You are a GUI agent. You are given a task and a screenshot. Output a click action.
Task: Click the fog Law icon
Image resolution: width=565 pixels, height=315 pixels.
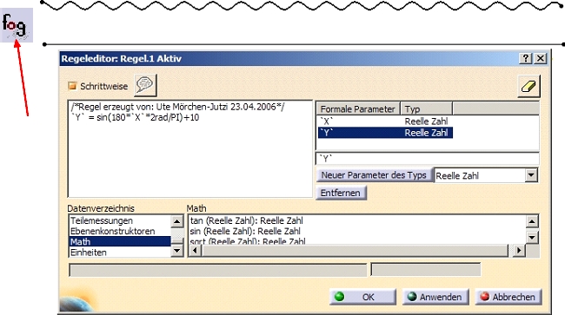17,25
